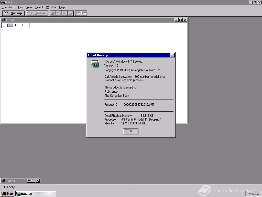Viewport: 262px width, 197px height.
Task: Restore down the main Backup window
Action: (255, 2)
